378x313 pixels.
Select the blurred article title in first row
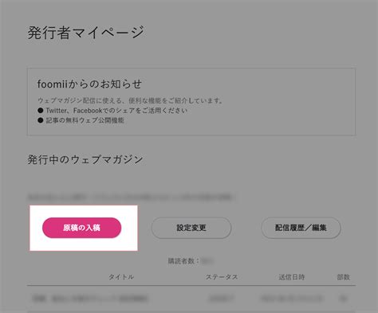90,299
